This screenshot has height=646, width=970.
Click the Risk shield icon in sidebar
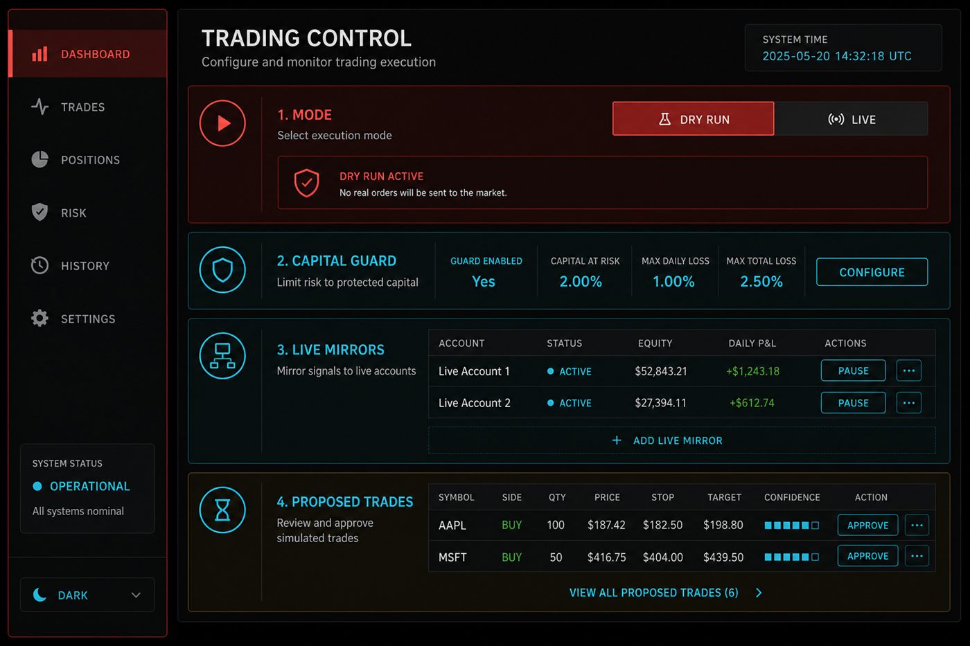point(39,212)
